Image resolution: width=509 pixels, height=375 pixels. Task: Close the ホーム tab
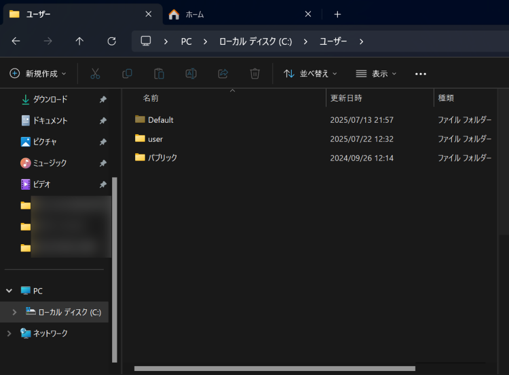[308, 14]
